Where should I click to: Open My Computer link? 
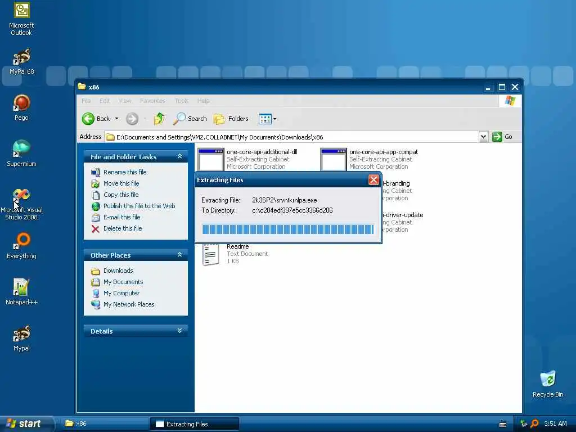click(121, 293)
